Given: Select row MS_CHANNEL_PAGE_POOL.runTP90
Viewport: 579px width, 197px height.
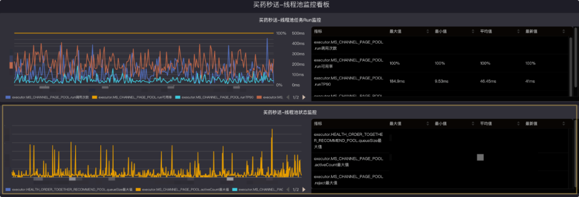Looking at the screenshot, I should click(x=440, y=81).
